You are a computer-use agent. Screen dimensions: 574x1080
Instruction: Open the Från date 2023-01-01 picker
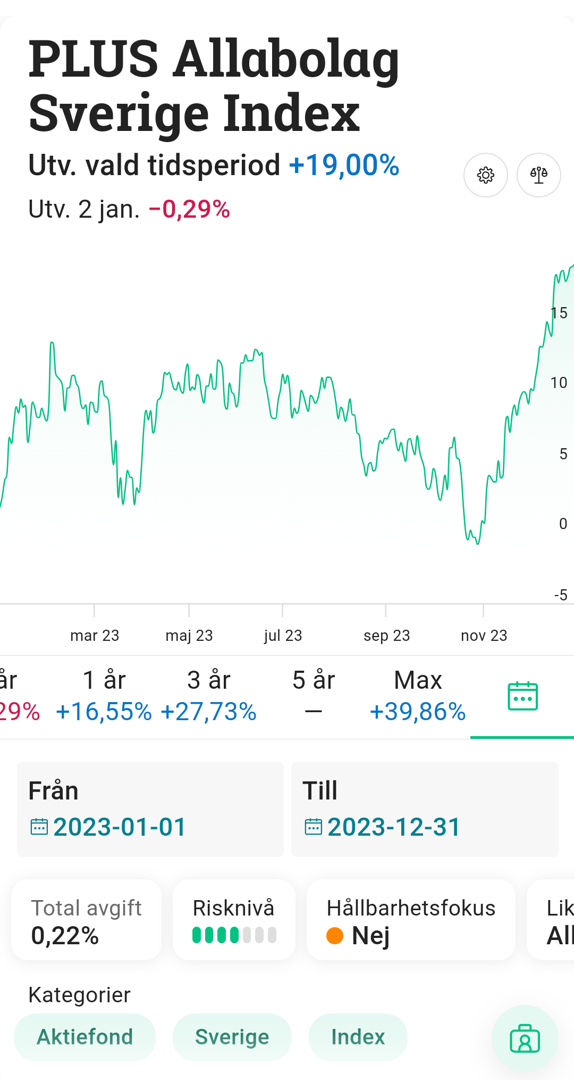120,827
